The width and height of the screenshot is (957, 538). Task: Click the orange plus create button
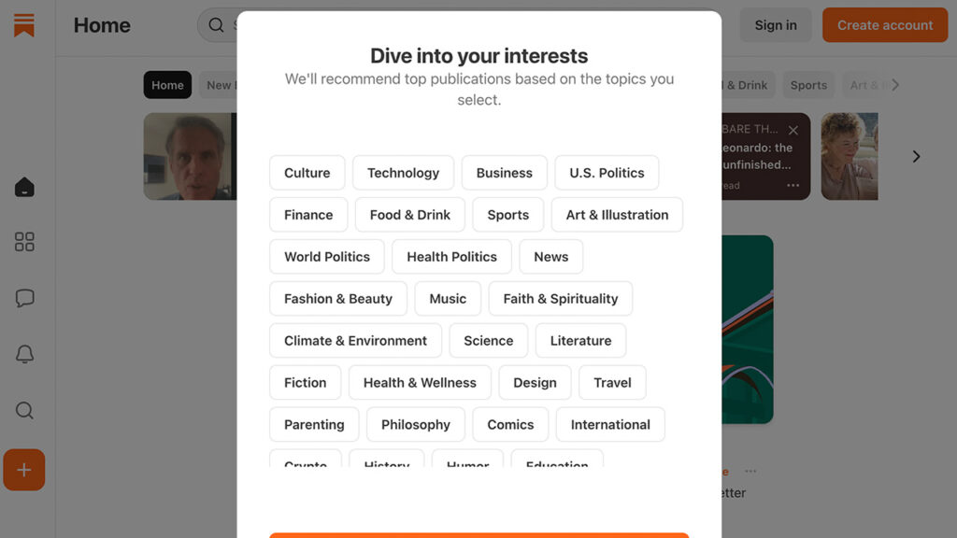pos(23,470)
